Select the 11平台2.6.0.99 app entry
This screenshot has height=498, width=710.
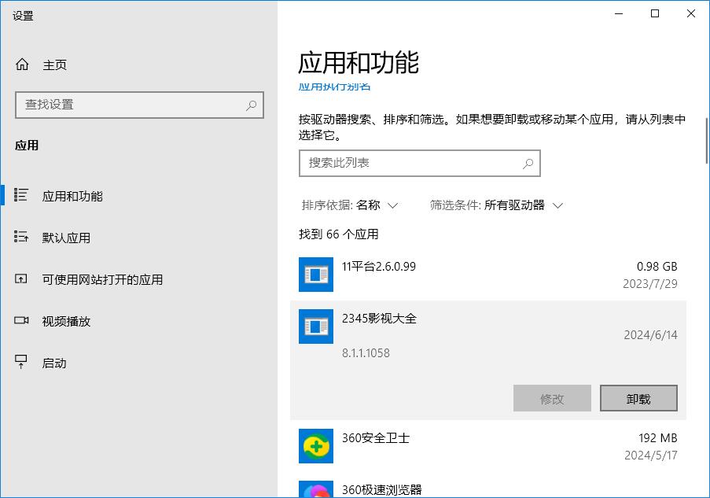(x=488, y=275)
